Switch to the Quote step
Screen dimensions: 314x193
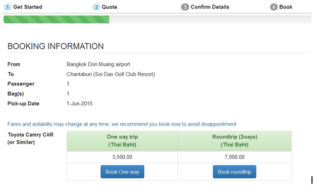click(x=110, y=7)
